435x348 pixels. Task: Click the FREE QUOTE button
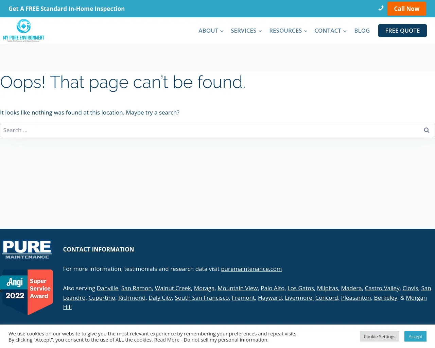402,31
